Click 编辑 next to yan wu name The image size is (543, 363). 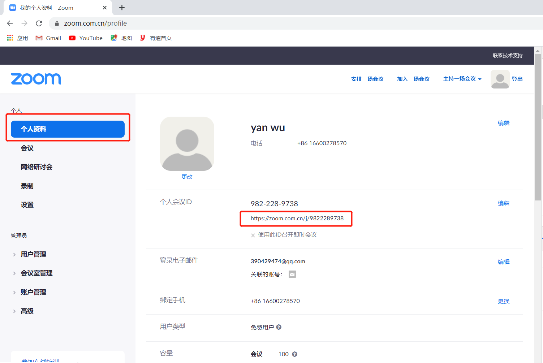point(504,123)
